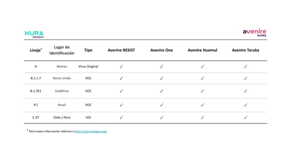This screenshot has width=289, height=162.
Task: Click the B.1.351 lineage cell
Action: click(36, 91)
